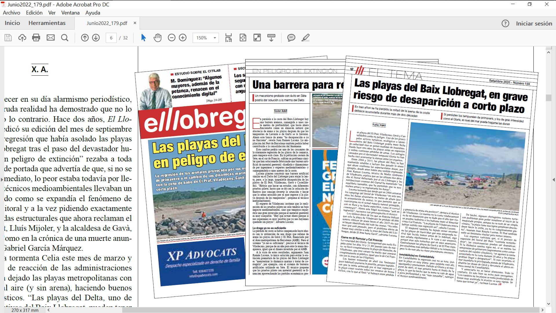Activate the hand pan tool
The width and height of the screenshot is (556, 313).
point(158,38)
